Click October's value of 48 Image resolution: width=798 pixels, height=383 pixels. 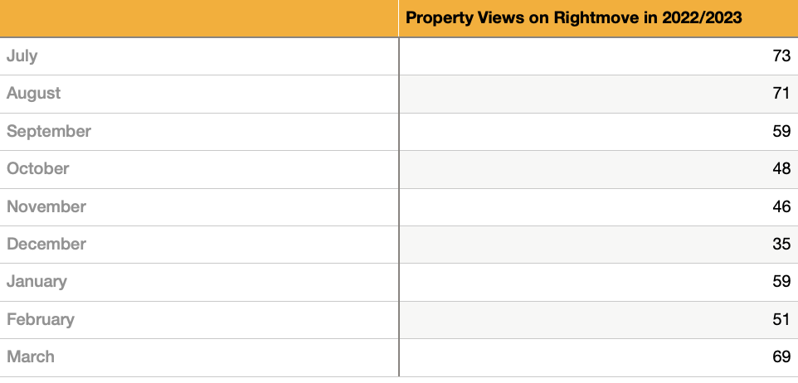pos(781,168)
